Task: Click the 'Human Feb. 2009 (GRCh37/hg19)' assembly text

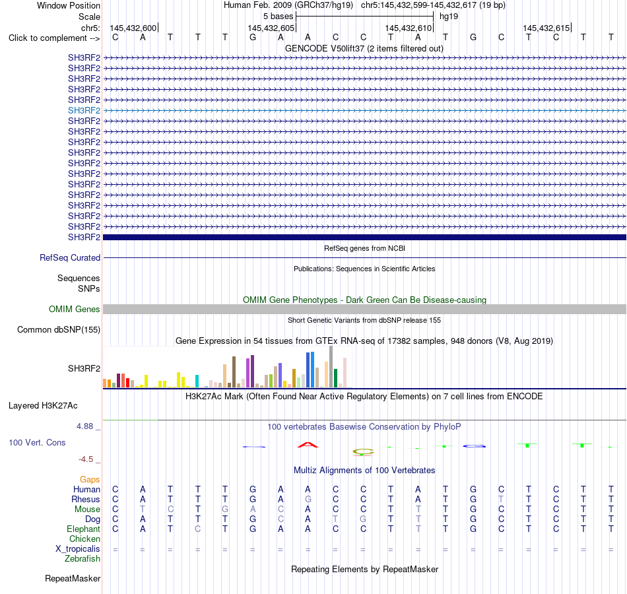Action: (288, 5)
